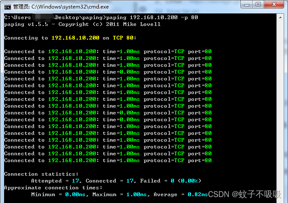Click the 'Average = 0.82ms' value
Screen dimensions: 288x203
[x=181, y=194]
